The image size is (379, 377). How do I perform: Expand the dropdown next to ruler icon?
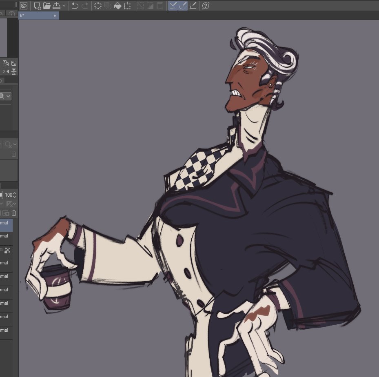click(15, 204)
